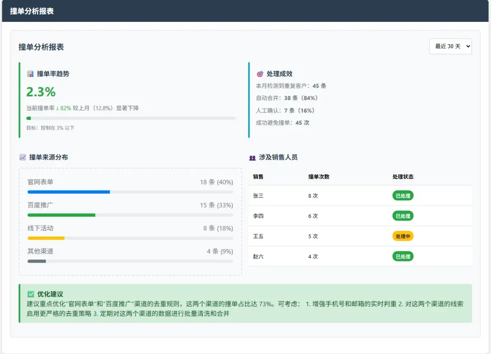Image resolution: width=491 pixels, height=354 pixels.
Task: Click the people icon beside 涉及销售人员
Action: pyautogui.click(x=252, y=158)
